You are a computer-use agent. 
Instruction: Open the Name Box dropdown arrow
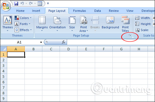coord(41,42)
